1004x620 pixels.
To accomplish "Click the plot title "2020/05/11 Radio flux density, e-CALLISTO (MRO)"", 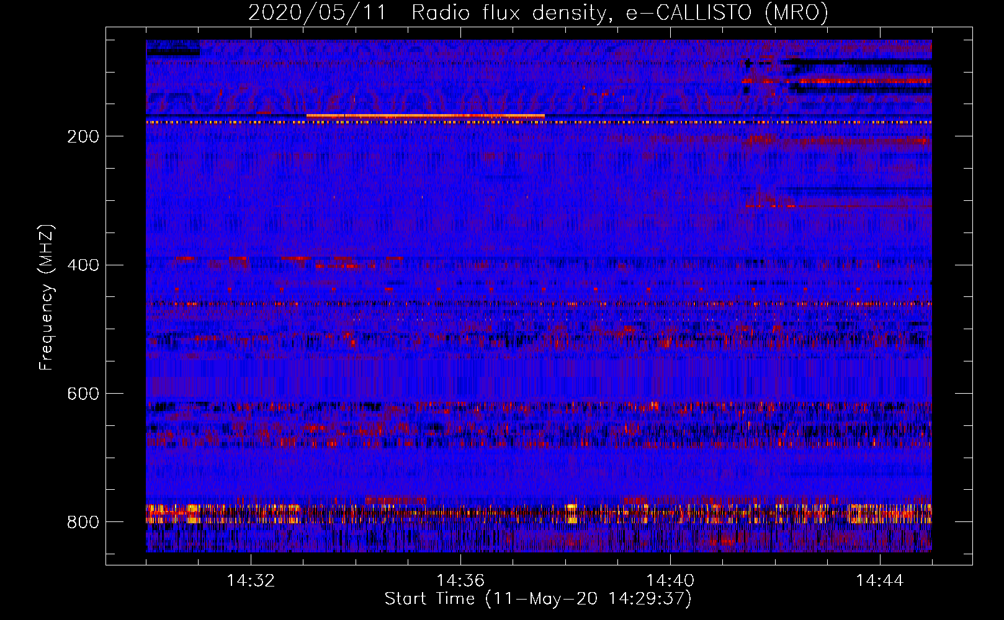I will tap(538, 12).
